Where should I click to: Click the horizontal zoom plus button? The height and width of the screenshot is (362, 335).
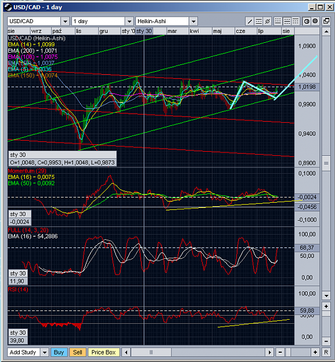coord(315,352)
